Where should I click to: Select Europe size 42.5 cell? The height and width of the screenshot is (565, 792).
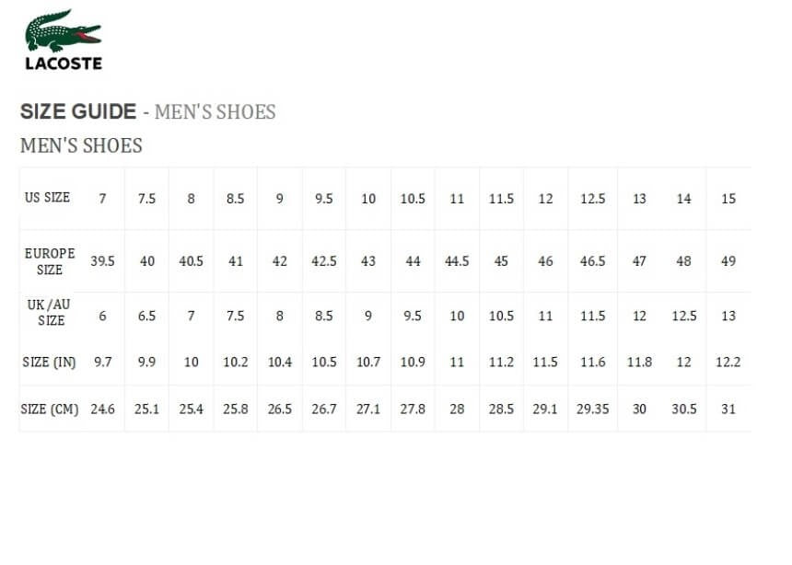coord(324,261)
